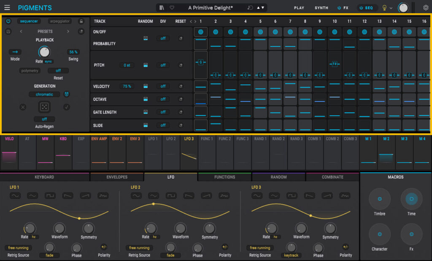Adjust the master volume knob
The width and height of the screenshot is (432, 261).
point(403,8)
